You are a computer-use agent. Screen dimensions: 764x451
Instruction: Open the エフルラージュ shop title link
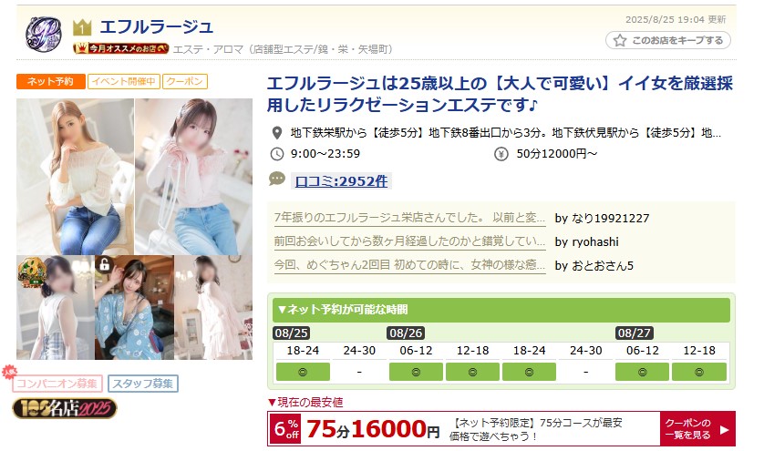coord(157,26)
